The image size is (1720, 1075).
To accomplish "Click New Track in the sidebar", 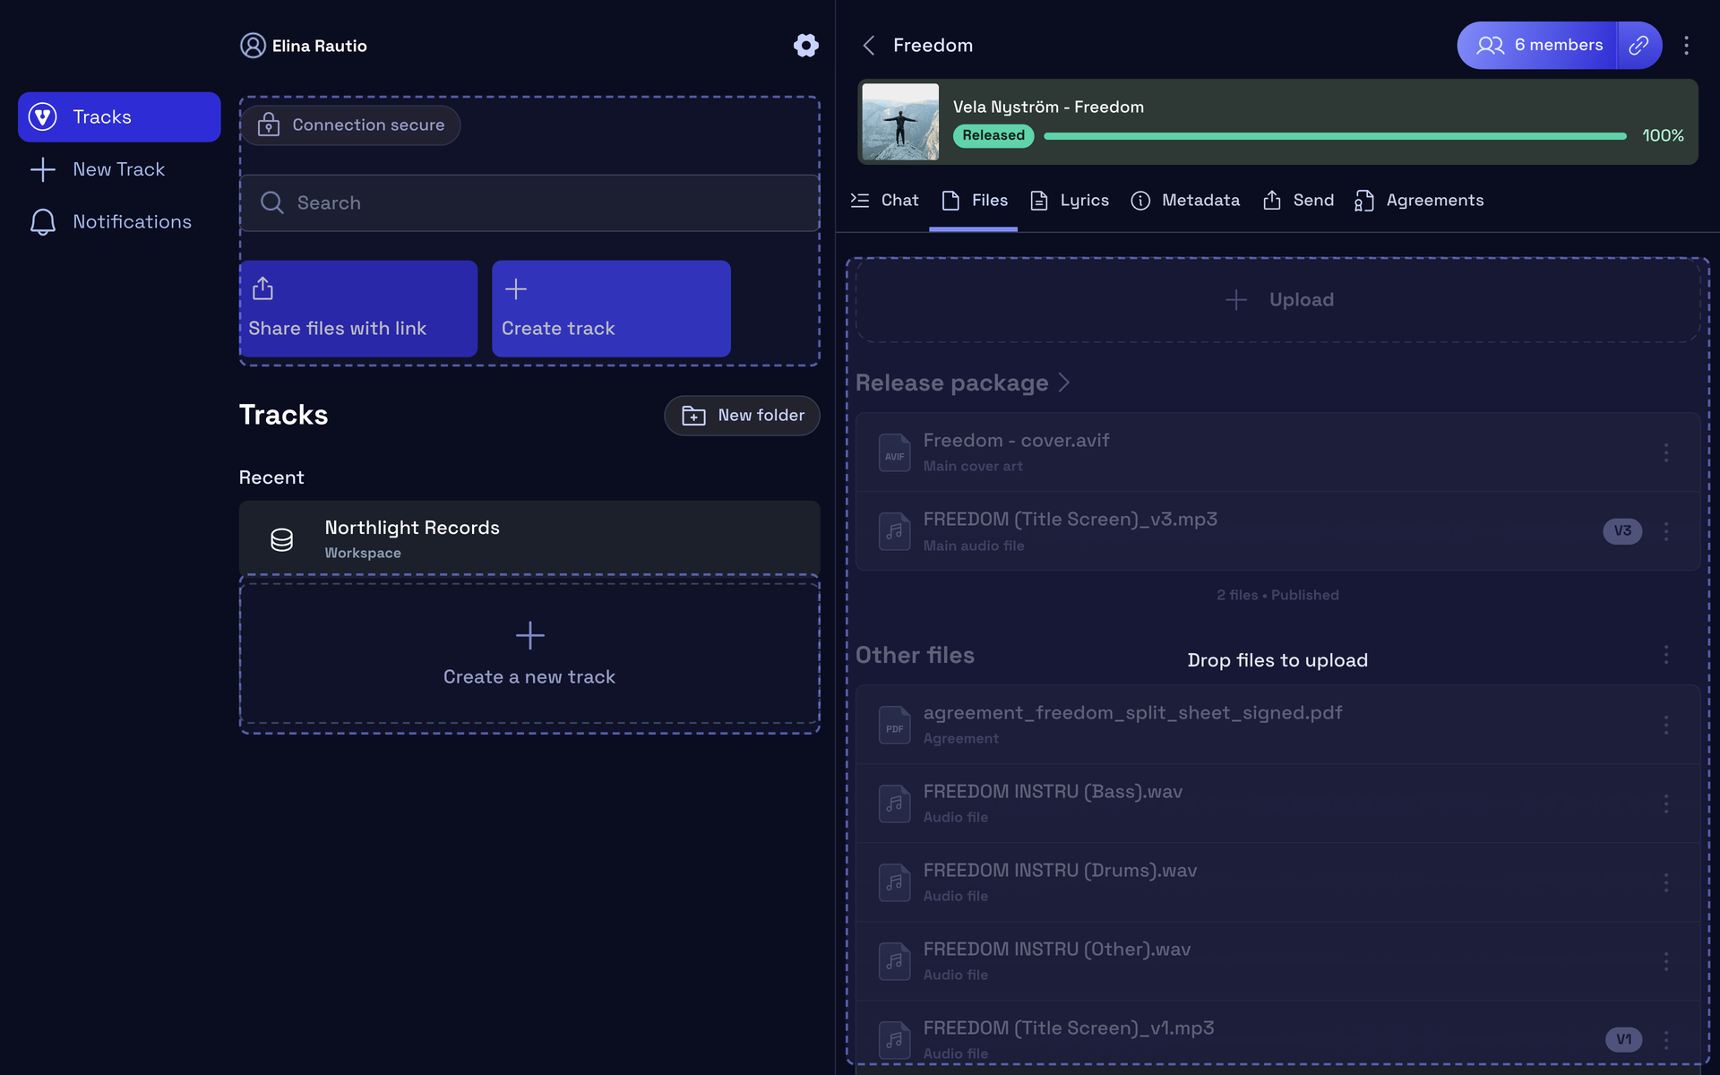I will click(119, 169).
